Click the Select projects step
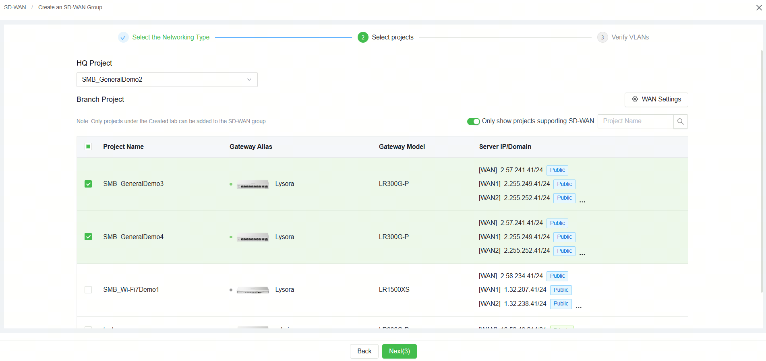766x361 pixels. (x=385, y=37)
